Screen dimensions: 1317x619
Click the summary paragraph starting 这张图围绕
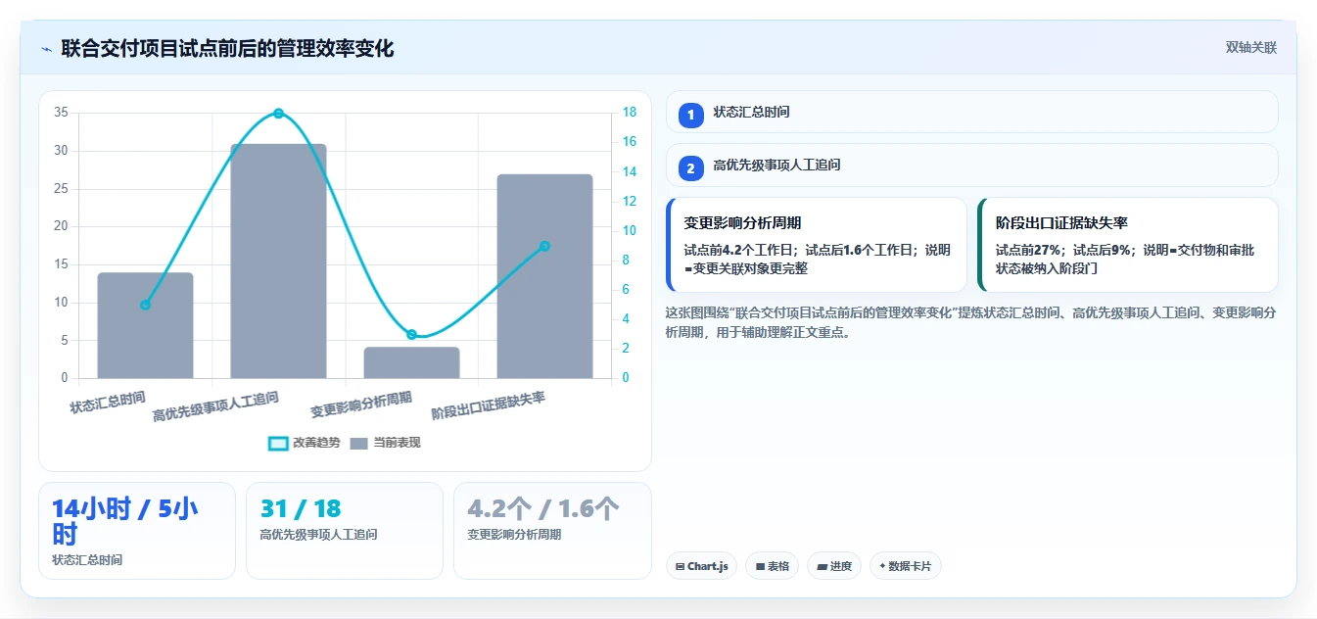[969, 322]
